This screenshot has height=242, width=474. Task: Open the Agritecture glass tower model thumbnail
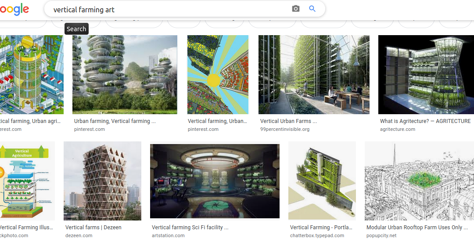[x=426, y=75]
